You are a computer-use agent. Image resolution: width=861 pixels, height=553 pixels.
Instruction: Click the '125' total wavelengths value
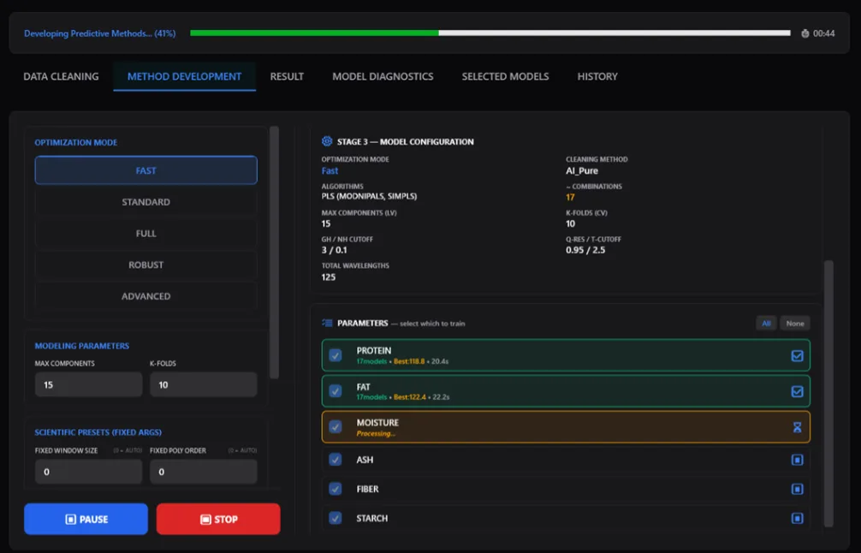click(x=329, y=276)
